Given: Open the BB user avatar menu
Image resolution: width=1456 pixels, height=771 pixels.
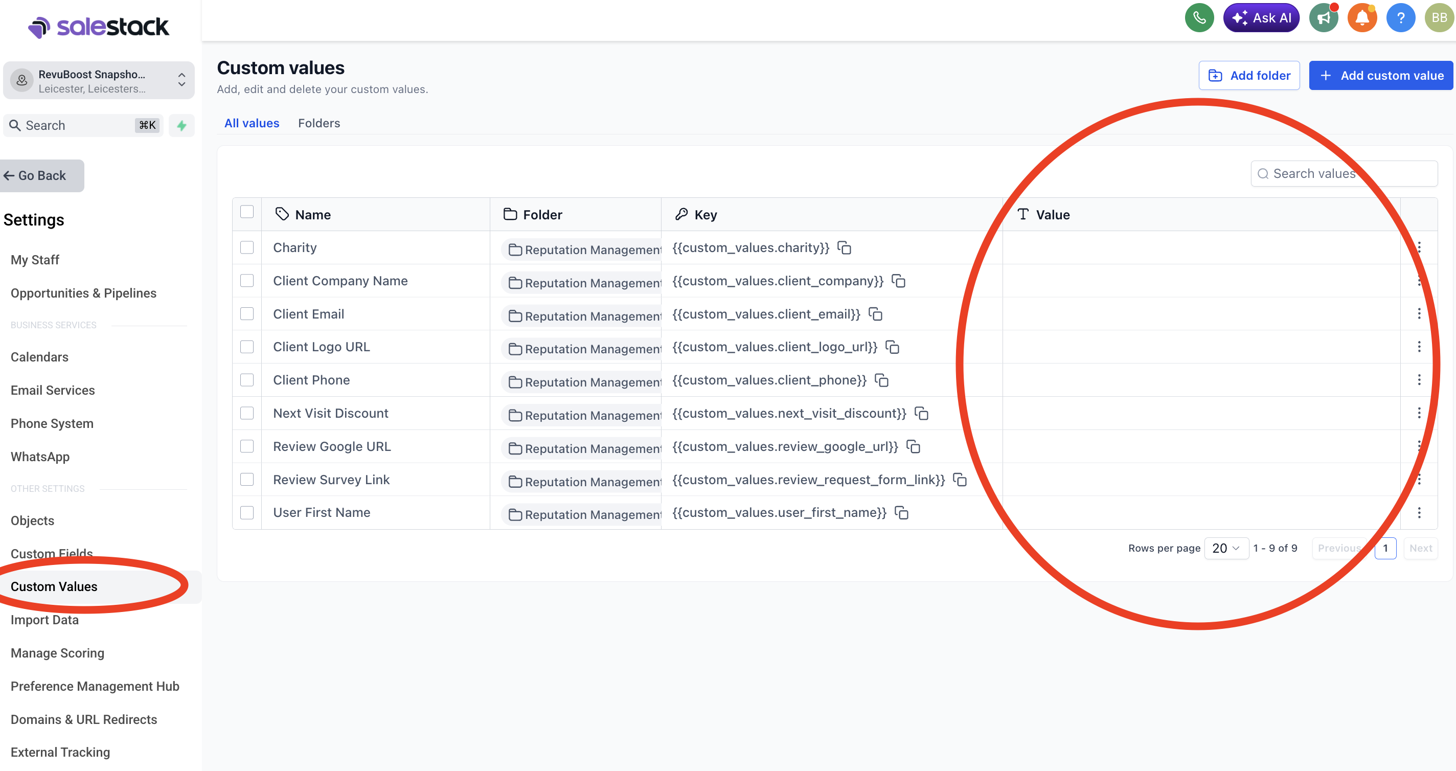Looking at the screenshot, I should (1439, 18).
